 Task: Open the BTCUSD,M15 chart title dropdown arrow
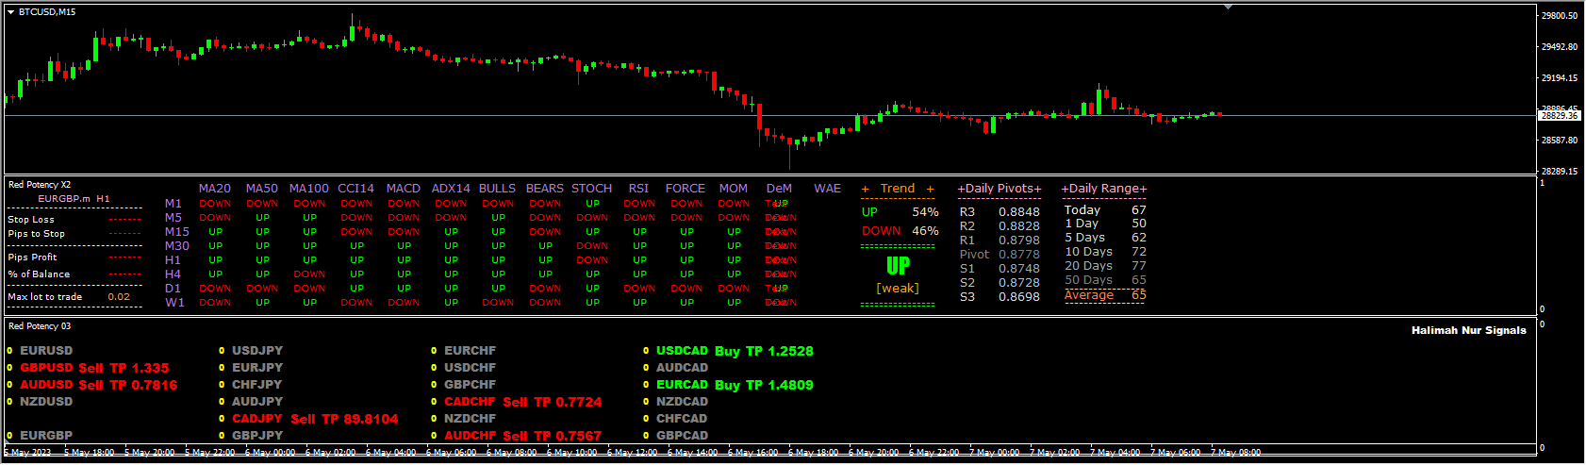pyautogui.click(x=11, y=12)
